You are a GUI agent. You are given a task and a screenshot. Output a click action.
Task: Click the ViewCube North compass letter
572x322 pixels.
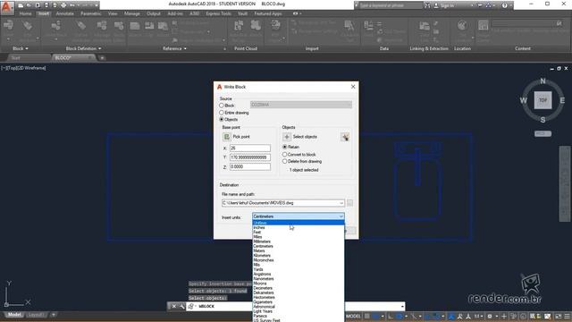click(x=543, y=81)
